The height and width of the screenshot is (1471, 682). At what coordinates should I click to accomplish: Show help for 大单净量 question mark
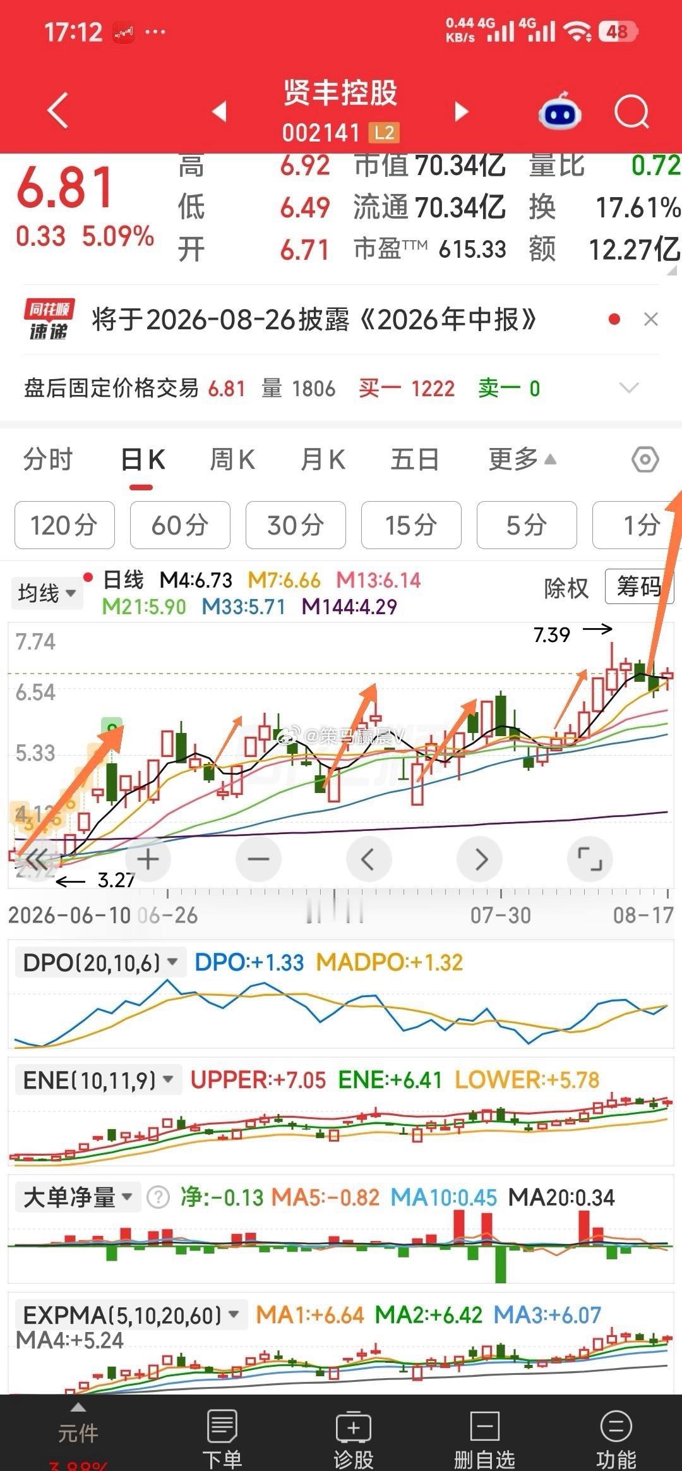[x=158, y=1197]
